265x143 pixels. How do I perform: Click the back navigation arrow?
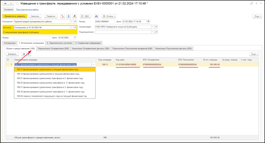5,3
